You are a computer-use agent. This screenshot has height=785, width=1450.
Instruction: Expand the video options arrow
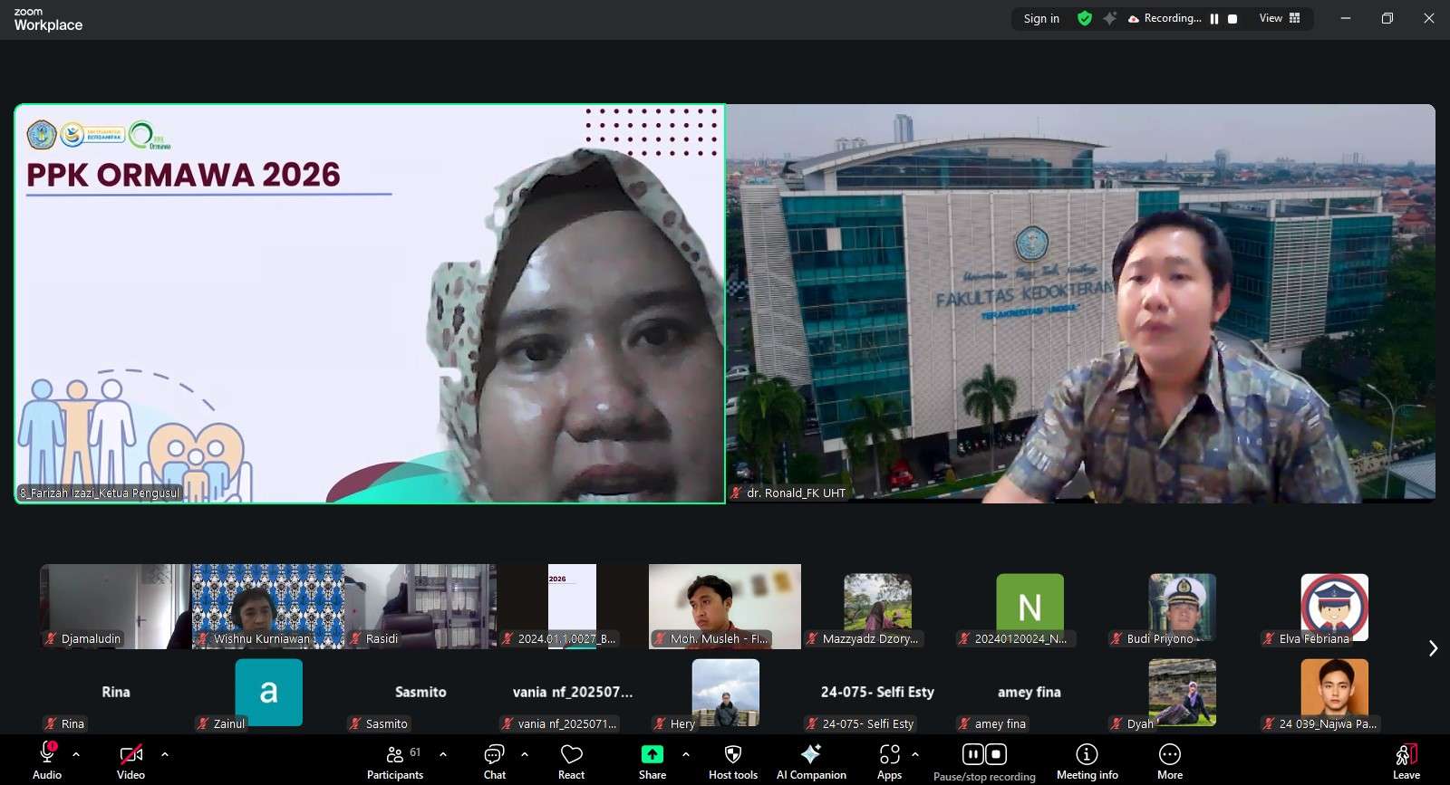(165, 754)
